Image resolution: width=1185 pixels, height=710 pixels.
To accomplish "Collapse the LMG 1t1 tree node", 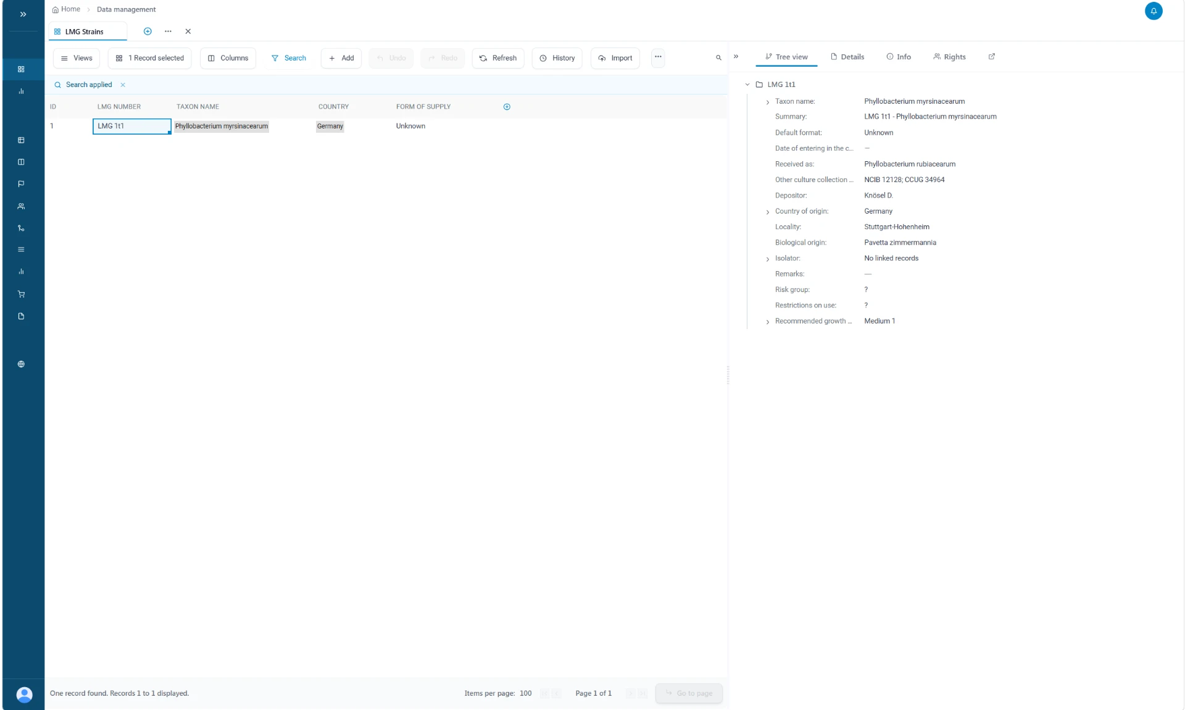I will click(747, 85).
